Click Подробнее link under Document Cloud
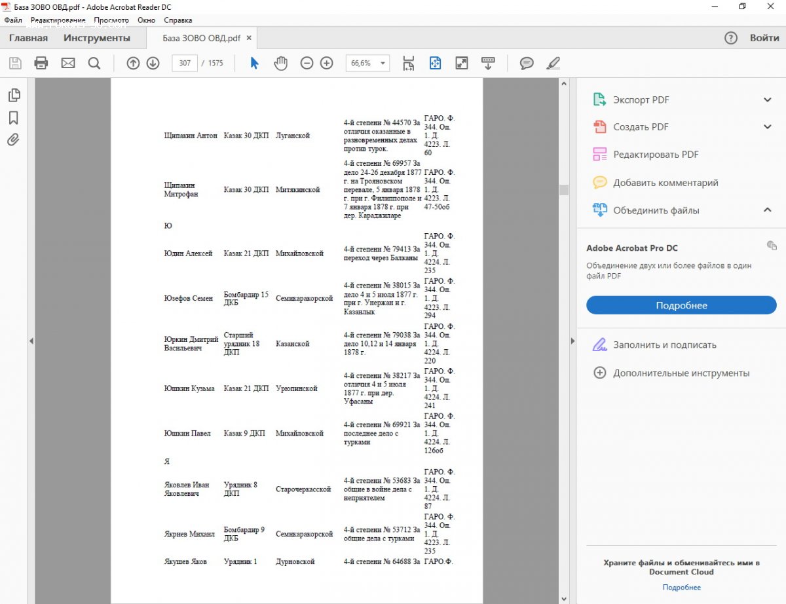 681,587
